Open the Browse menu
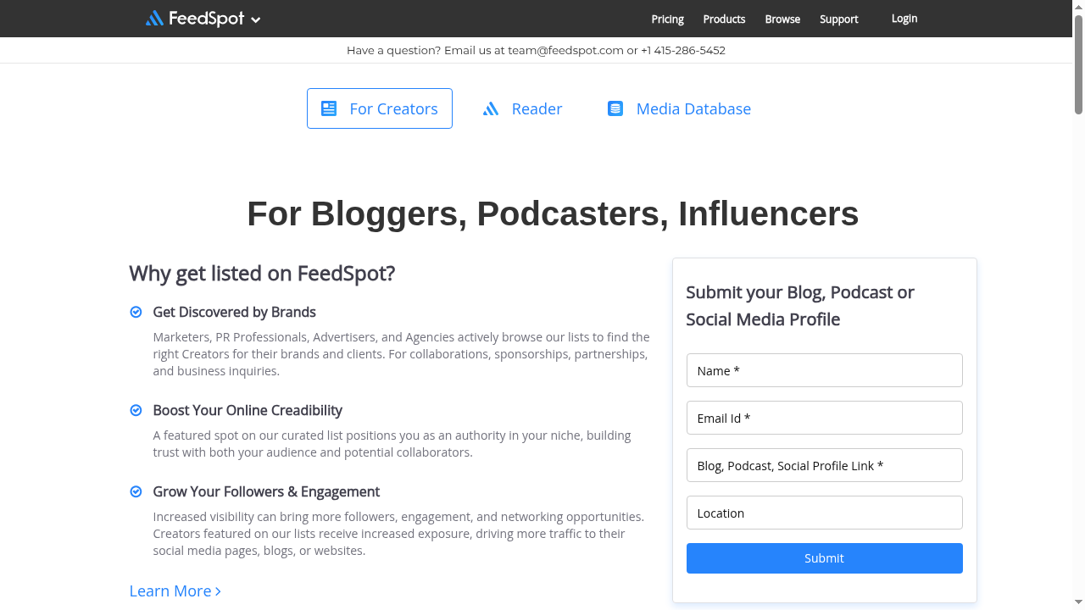 782,19
